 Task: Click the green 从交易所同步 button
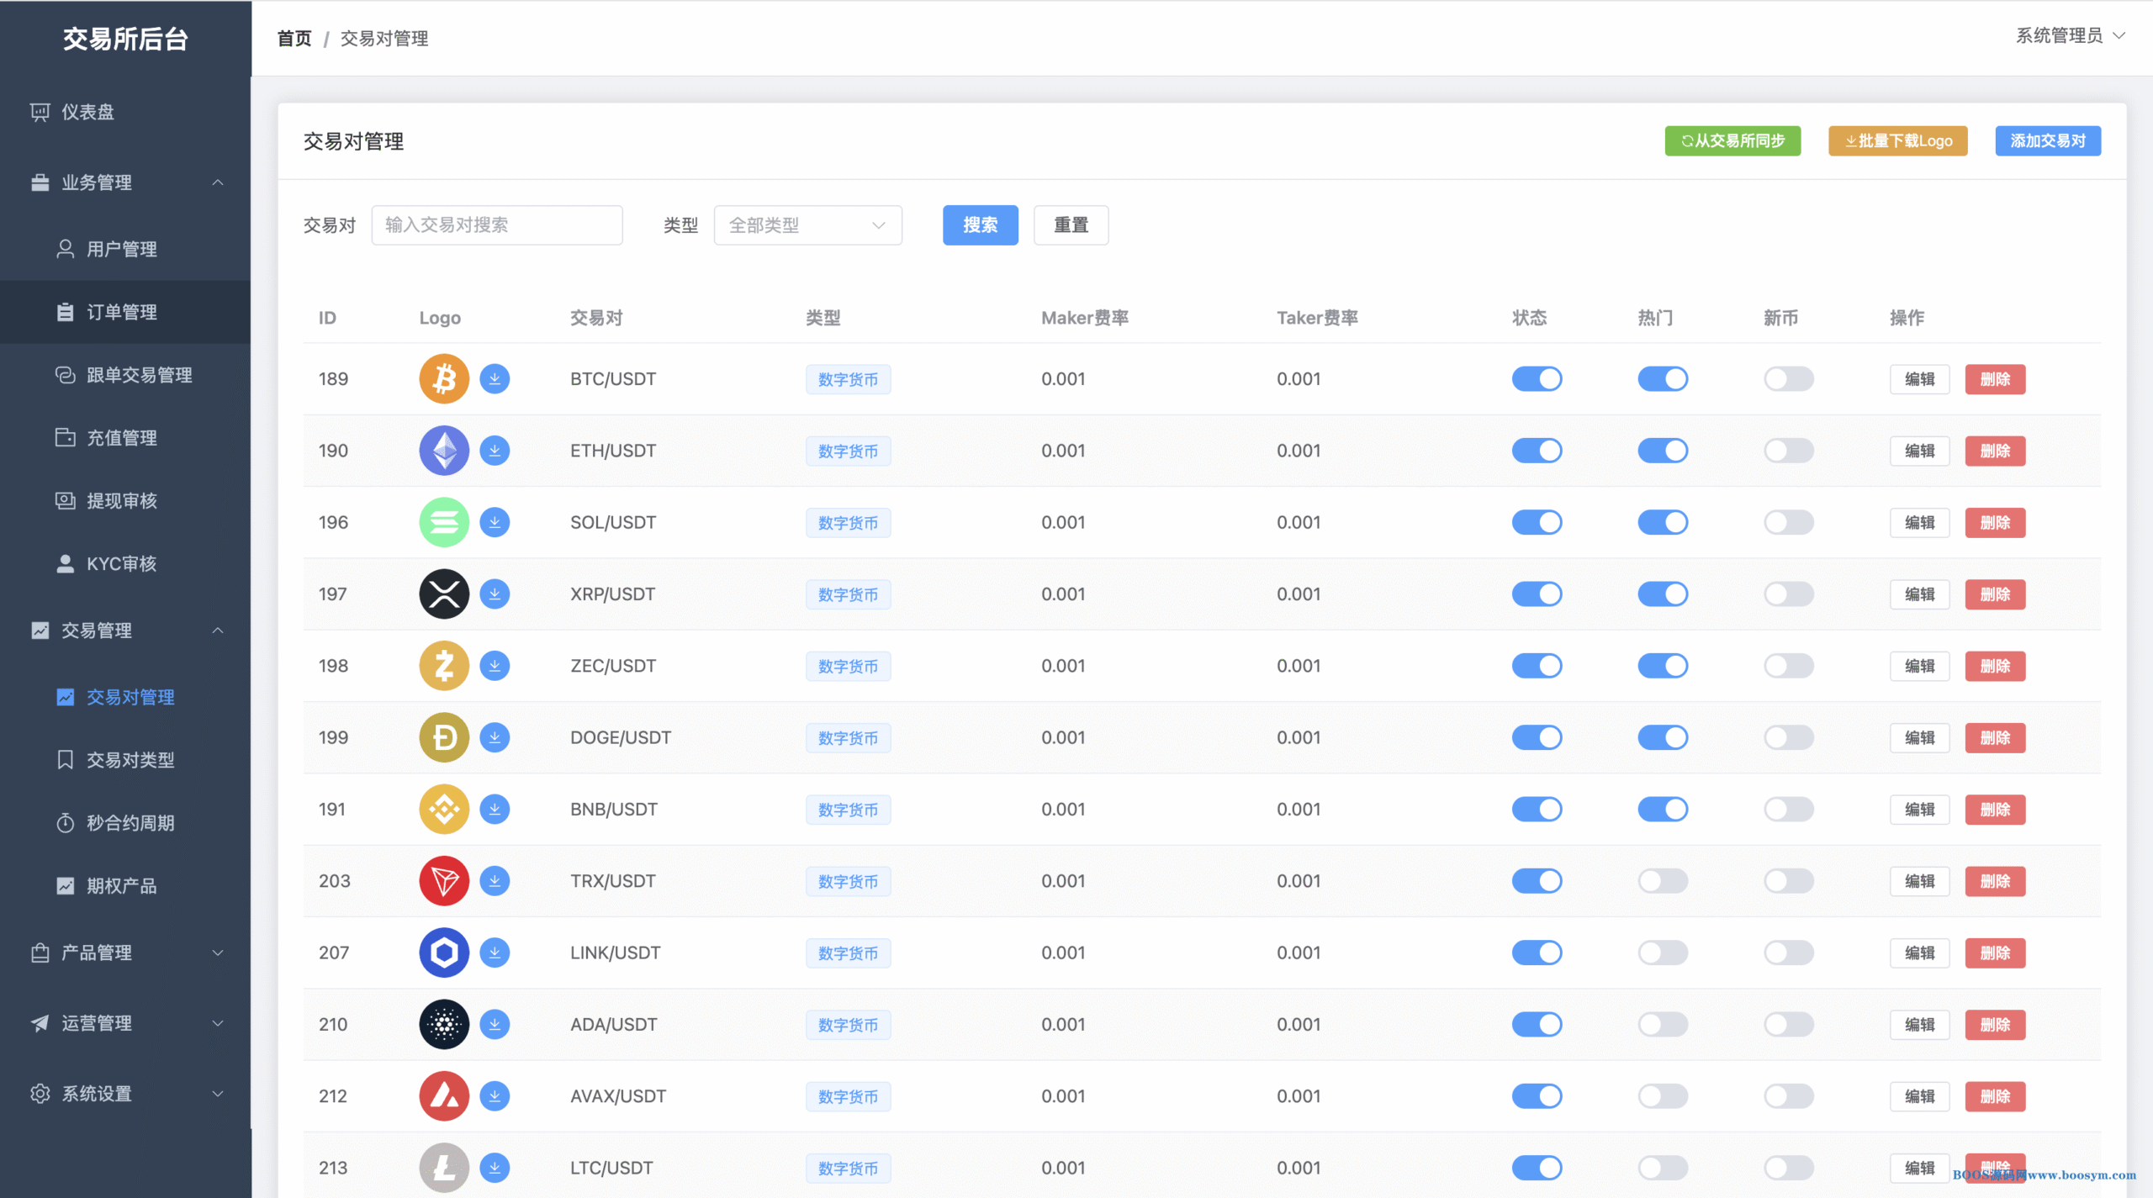tap(1732, 141)
